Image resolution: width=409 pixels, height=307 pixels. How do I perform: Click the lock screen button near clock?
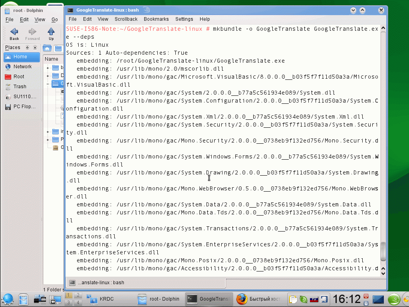(x=366, y=303)
